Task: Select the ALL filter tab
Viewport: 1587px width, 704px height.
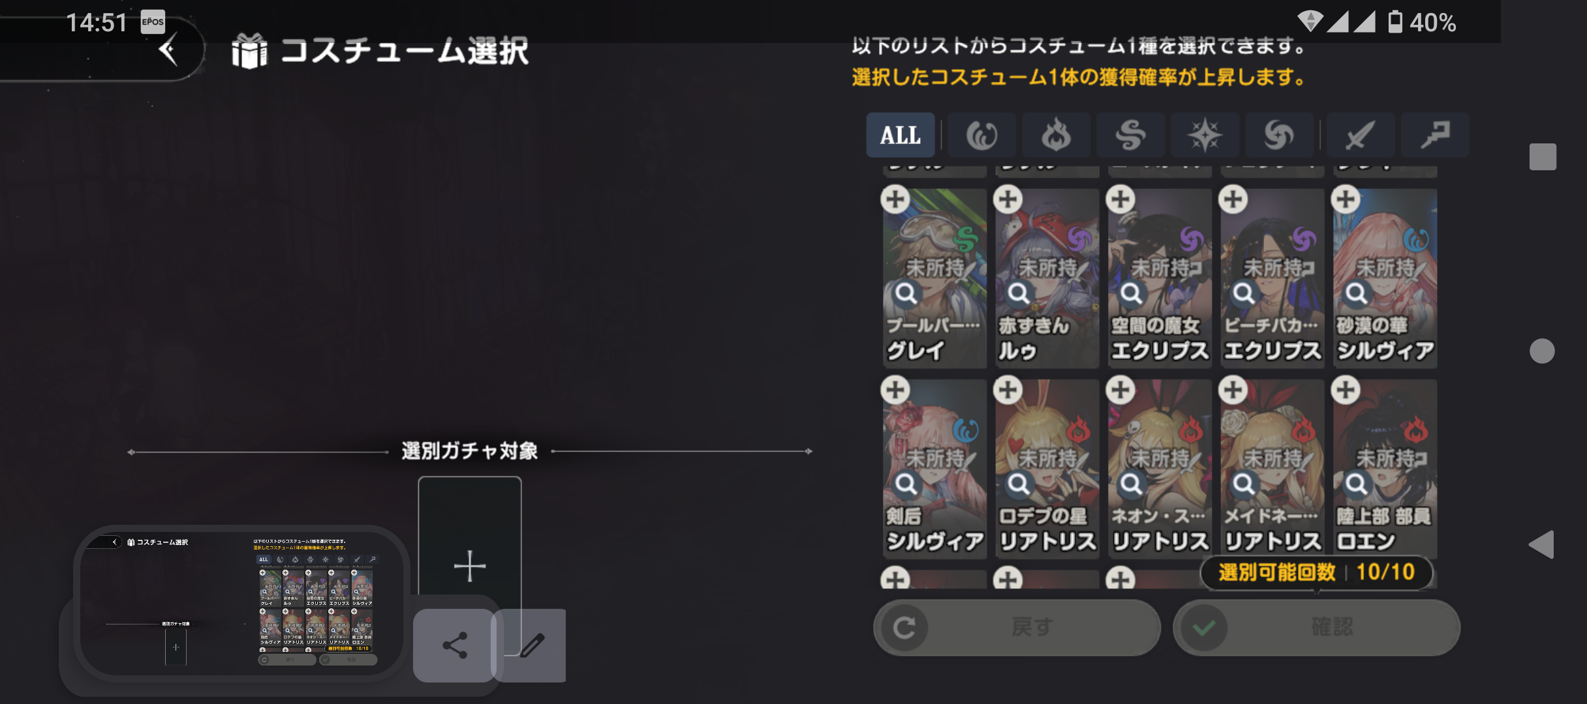Action: [x=901, y=135]
